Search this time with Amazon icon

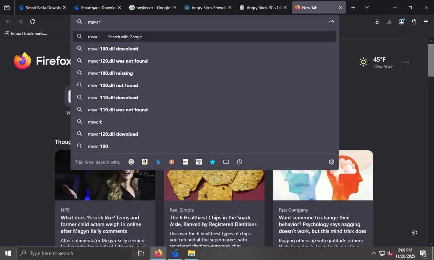(x=145, y=162)
